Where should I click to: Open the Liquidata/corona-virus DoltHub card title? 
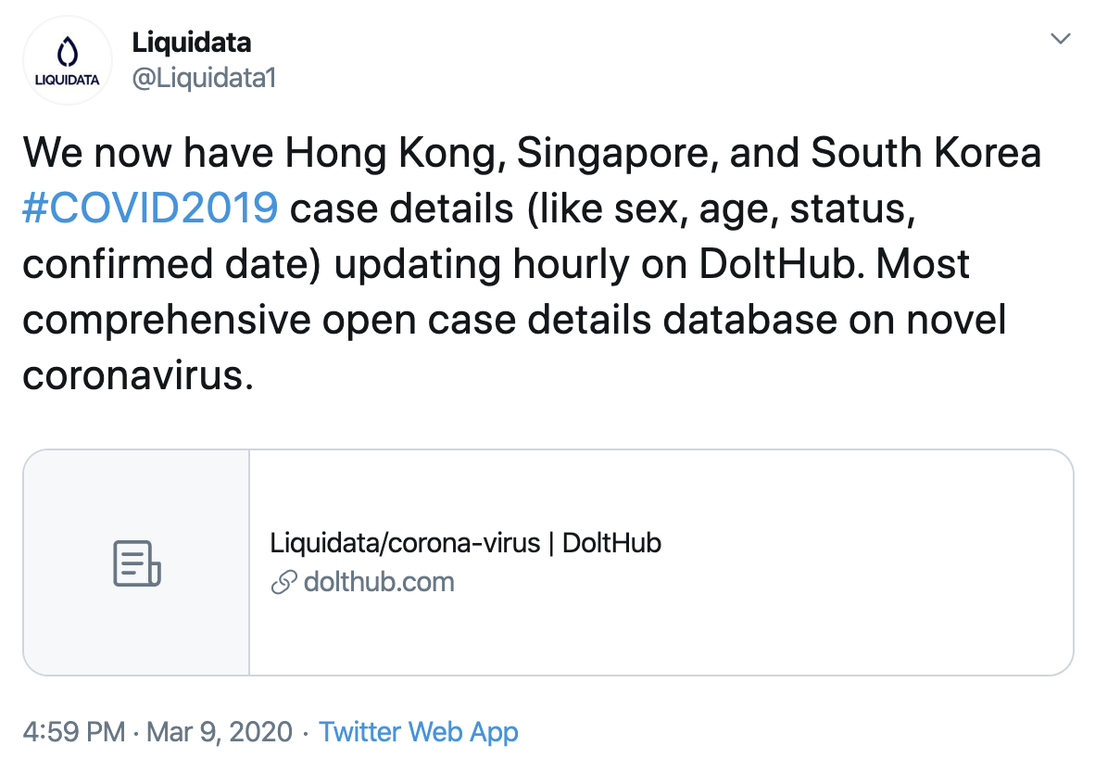pyautogui.click(x=465, y=543)
